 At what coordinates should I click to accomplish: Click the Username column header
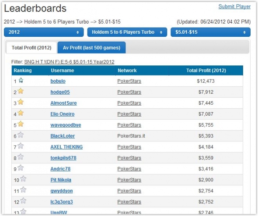[63, 71]
